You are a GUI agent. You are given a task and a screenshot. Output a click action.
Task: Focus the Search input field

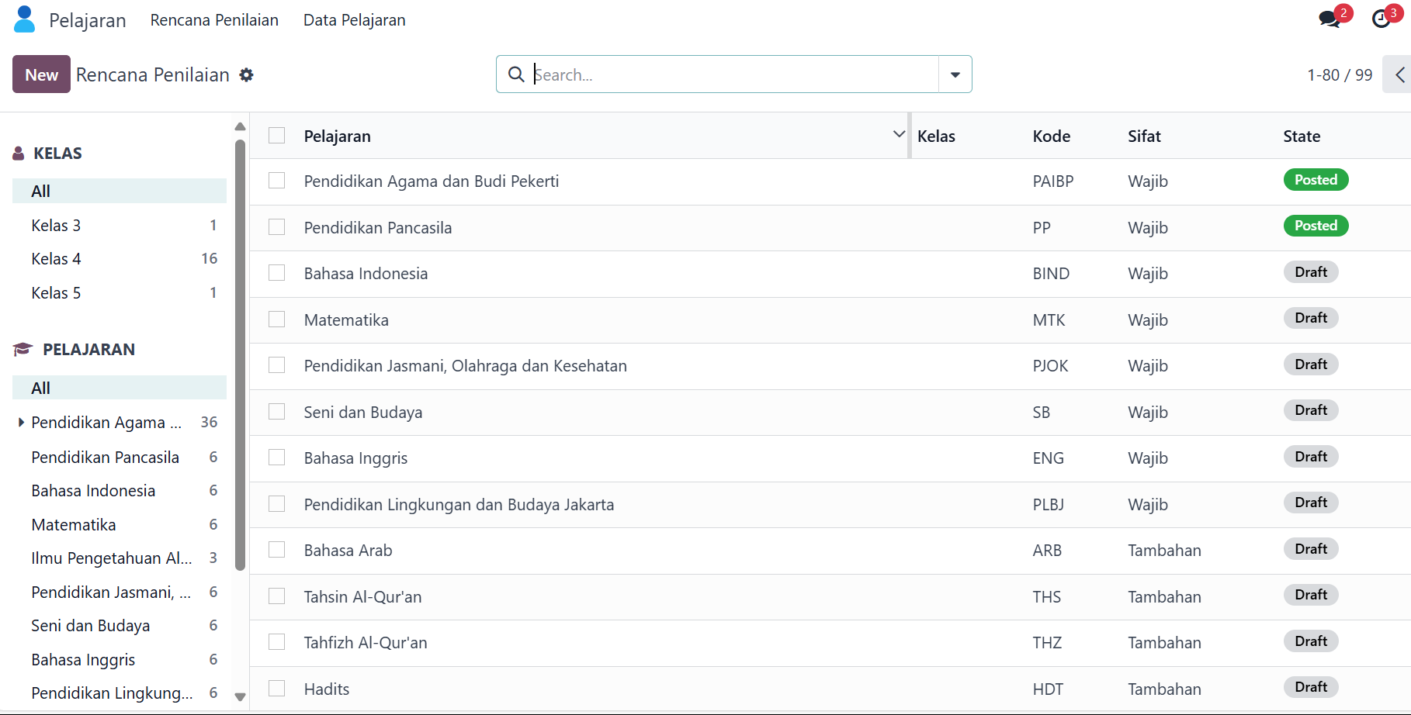(733, 74)
